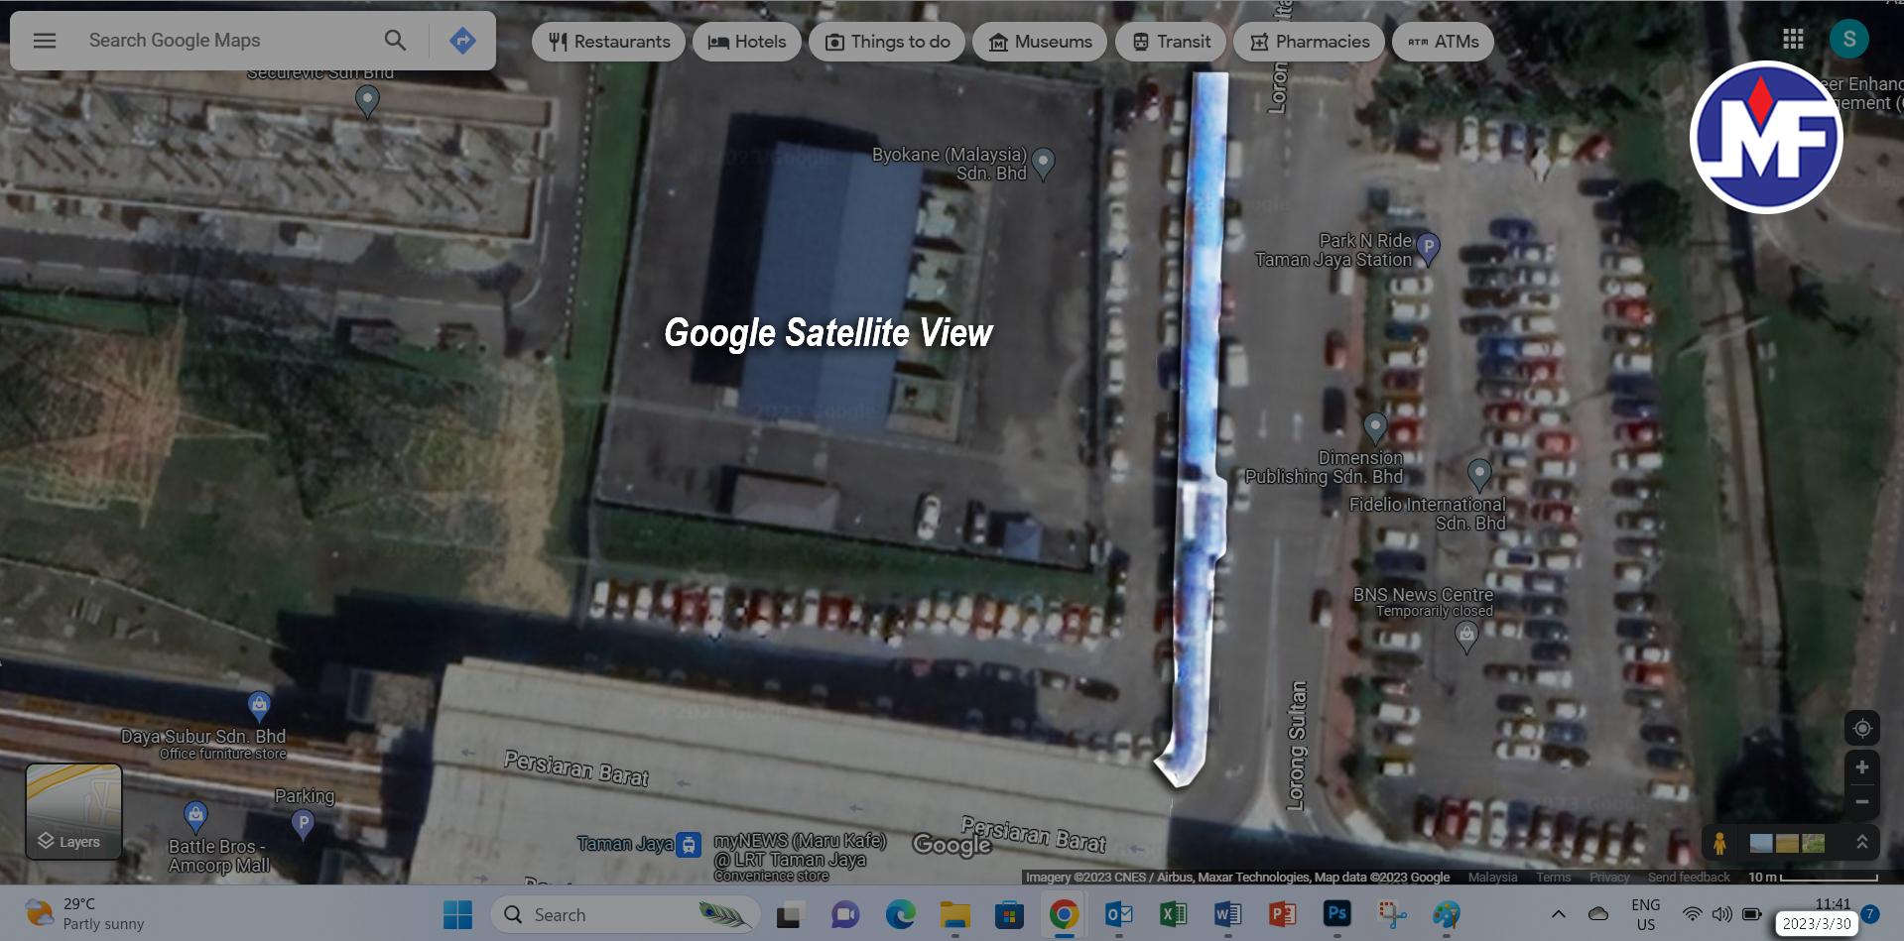1904x941 pixels.
Task: Open the Google account avatar S
Action: [1849, 40]
